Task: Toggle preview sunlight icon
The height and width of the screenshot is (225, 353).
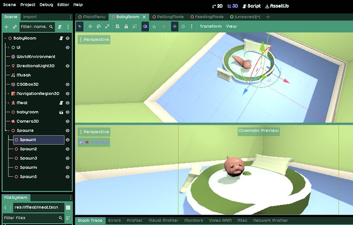Action: tap(175, 27)
